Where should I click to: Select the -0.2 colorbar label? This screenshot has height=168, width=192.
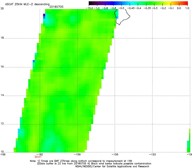tap(163, 8)
